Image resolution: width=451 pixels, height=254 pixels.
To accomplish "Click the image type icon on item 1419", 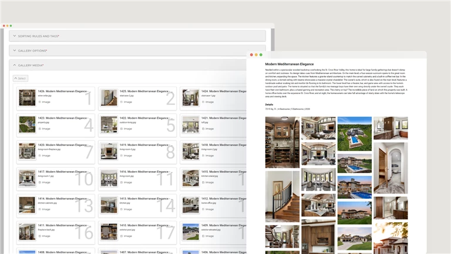I will pos(122,155).
